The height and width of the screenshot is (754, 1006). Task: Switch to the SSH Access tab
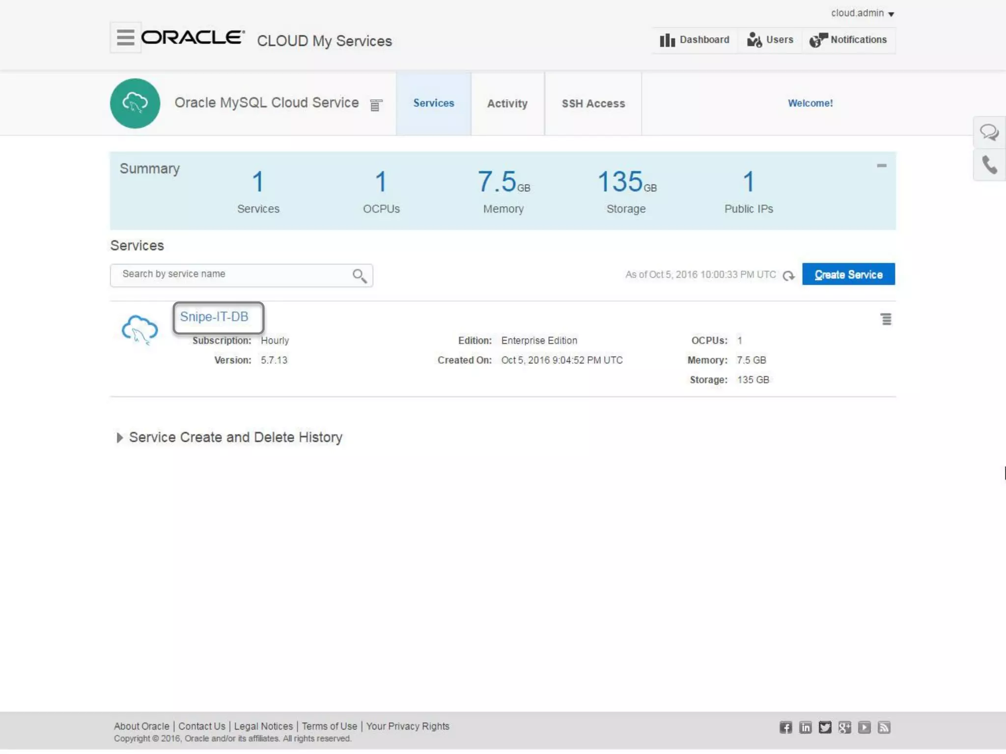[x=593, y=104]
